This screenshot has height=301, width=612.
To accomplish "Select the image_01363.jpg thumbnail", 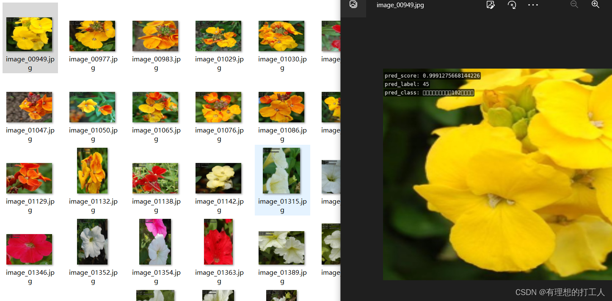I will 218,242.
